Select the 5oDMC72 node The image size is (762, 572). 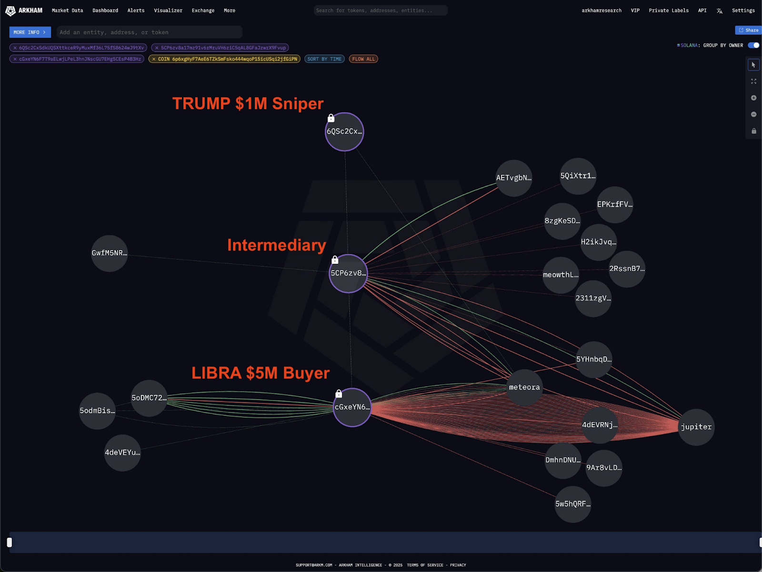coord(149,398)
